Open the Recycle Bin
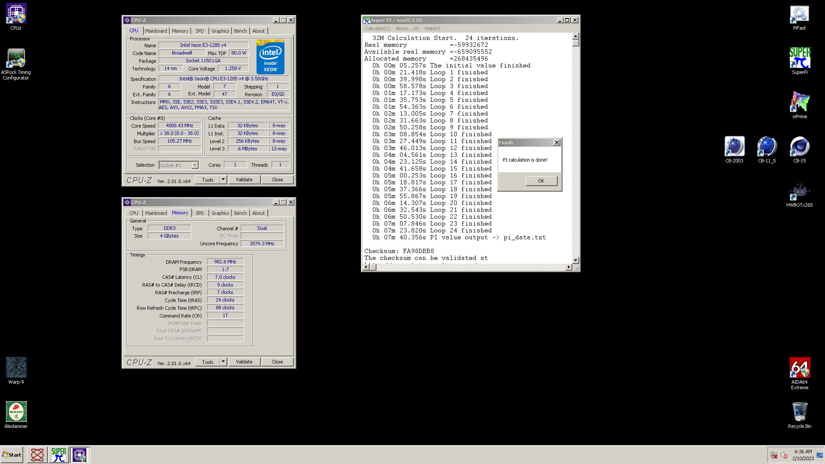 [x=799, y=415]
